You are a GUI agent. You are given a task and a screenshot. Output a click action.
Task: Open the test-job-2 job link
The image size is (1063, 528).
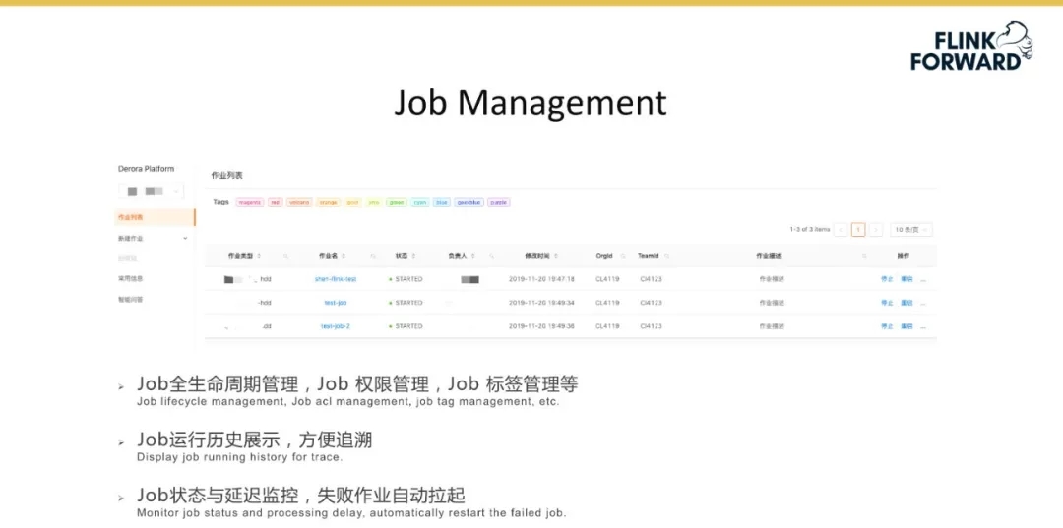336,326
